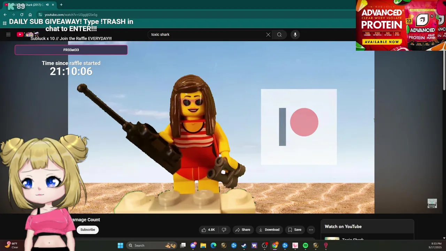Mute the Toxic Shark browser tab audio

pos(47,5)
